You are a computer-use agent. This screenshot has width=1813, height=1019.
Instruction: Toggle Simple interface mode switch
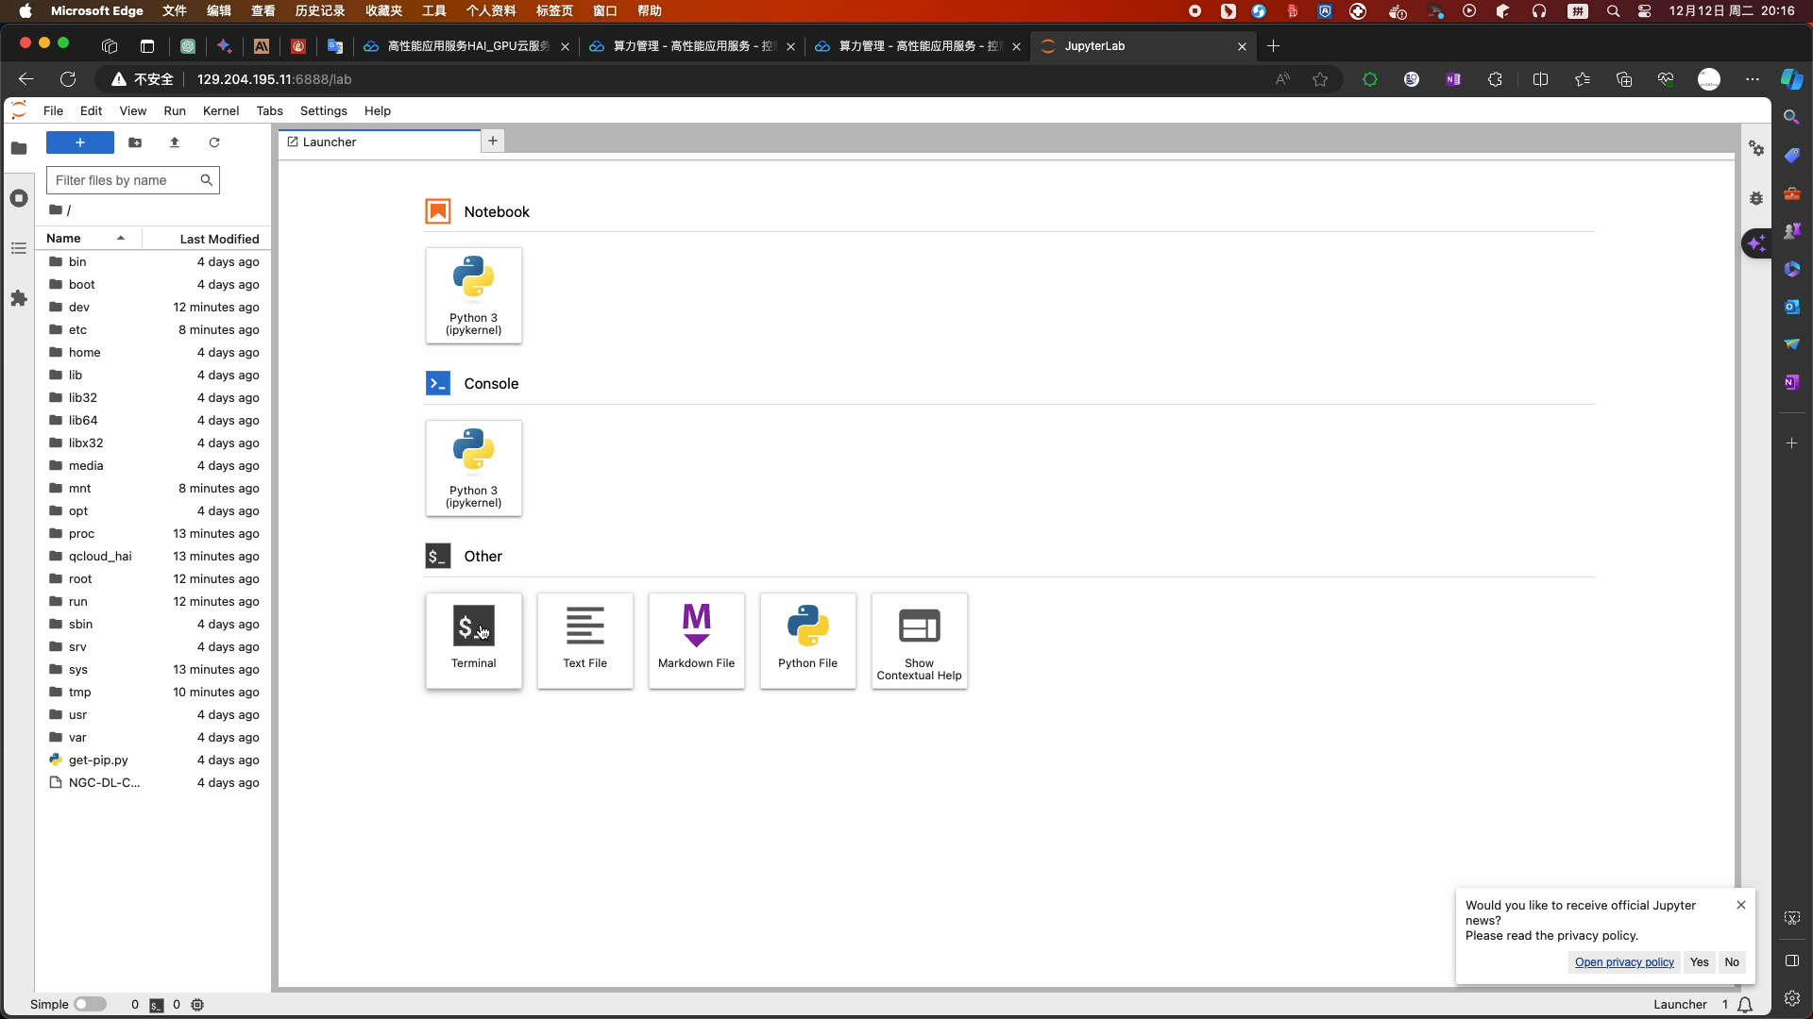[x=90, y=1004]
